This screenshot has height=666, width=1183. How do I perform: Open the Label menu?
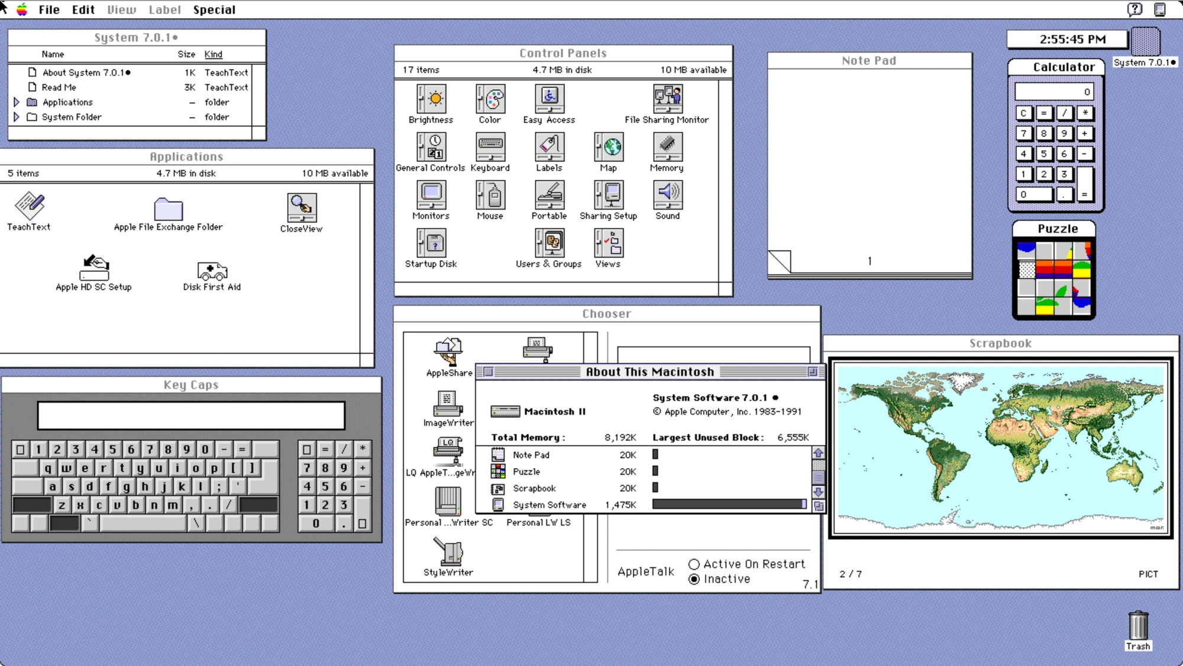(165, 9)
